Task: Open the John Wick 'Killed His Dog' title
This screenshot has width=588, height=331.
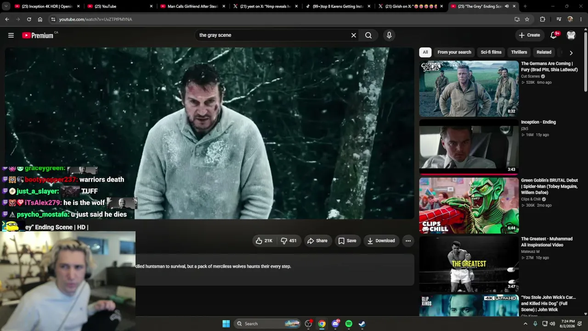Action: pyautogui.click(x=548, y=303)
